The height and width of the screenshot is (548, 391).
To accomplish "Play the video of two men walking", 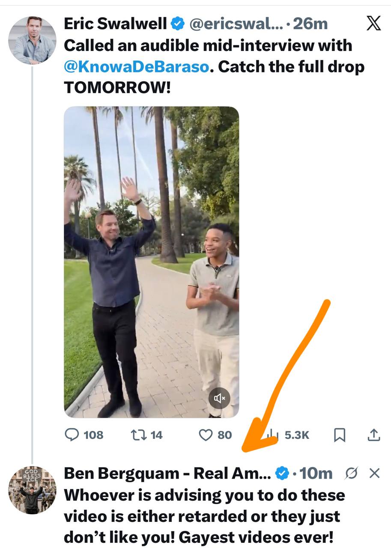I will (x=151, y=261).
